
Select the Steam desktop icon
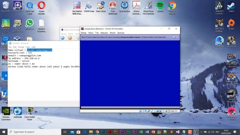click(231, 7)
